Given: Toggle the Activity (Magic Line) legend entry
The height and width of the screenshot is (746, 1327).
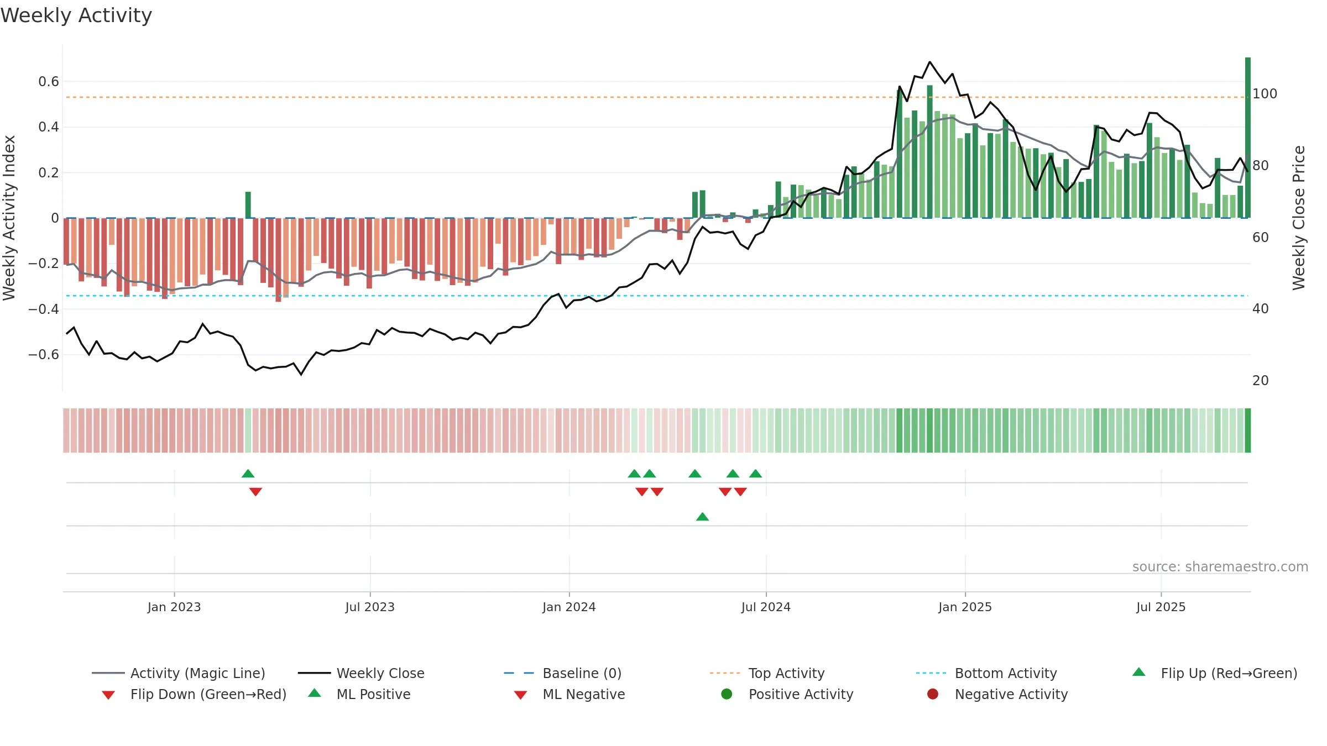Looking at the screenshot, I should click(179, 673).
